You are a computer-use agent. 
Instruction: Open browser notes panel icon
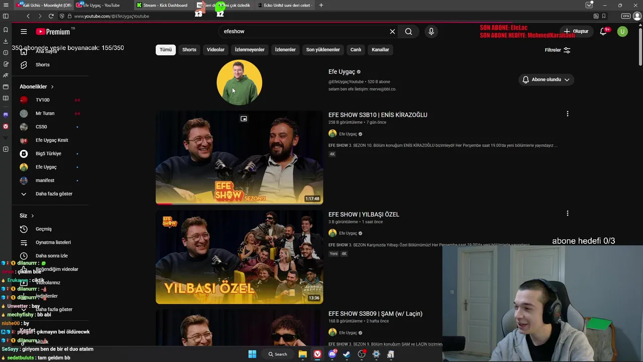pyautogui.click(x=6, y=64)
